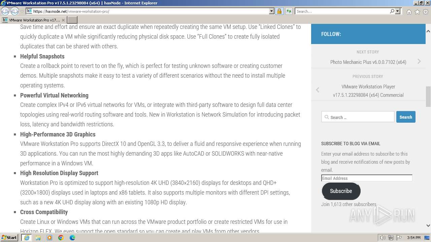Click the Email Address input field
Screen dimensions: 431x242
click(367, 178)
